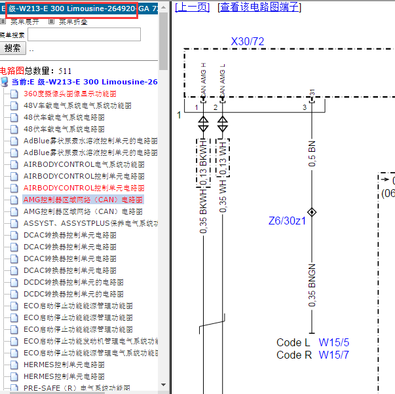The height and width of the screenshot is (394, 395).
Task: Click the document icon beside ECO启动停止功能发动机管理电气系统
Action: coord(14,341)
